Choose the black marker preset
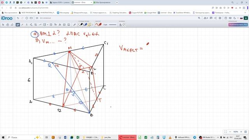This screenshot has height=140, width=249. (x=81, y=24)
